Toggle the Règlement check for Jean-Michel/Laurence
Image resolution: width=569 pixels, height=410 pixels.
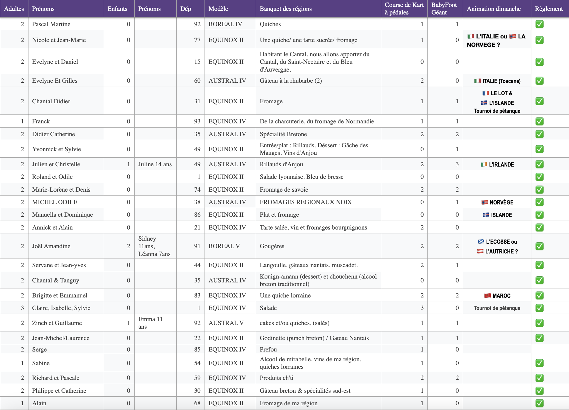(539, 338)
